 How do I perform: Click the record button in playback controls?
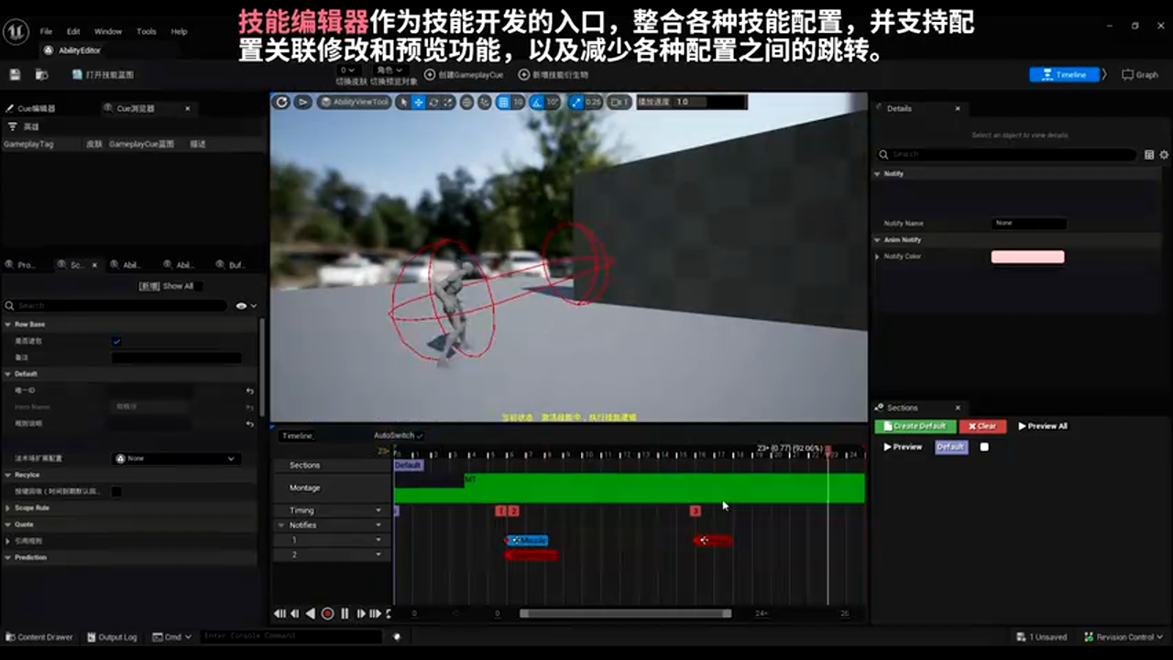pyautogui.click(x=327, y=613)
